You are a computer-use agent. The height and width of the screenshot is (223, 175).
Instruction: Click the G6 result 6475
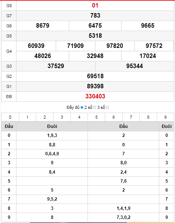click(95, 26)
